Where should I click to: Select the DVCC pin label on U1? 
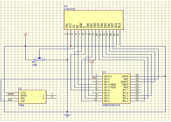click(x=108, y=76)
